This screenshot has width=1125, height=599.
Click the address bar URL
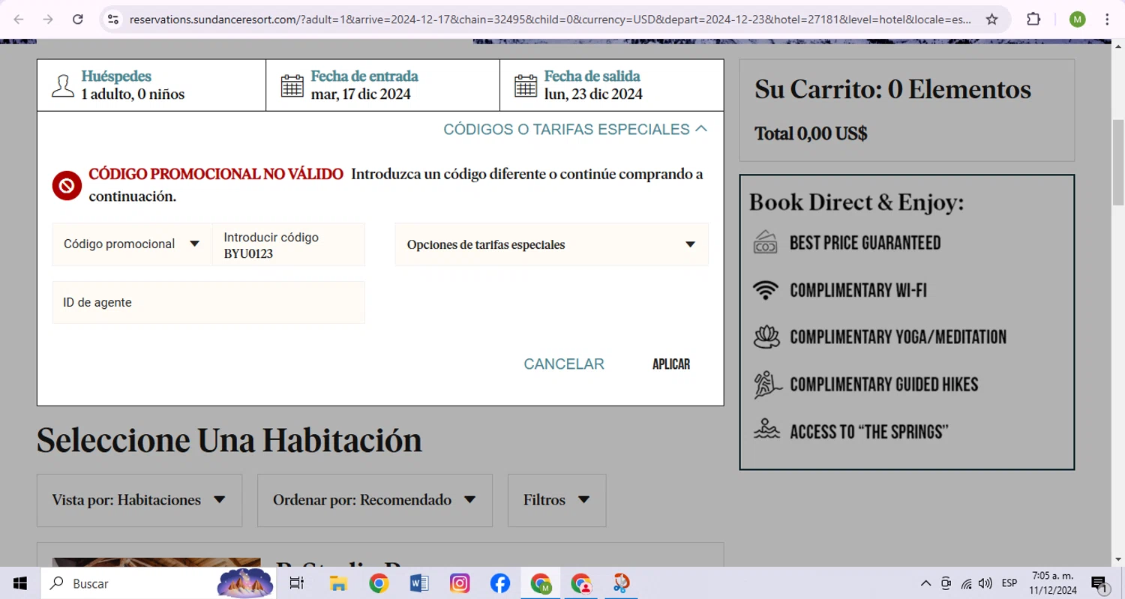(550, 19)
